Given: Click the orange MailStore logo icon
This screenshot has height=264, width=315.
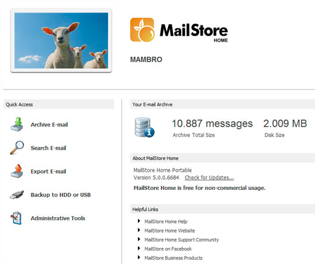Looking at the screenshot, I should pos(142,30).
